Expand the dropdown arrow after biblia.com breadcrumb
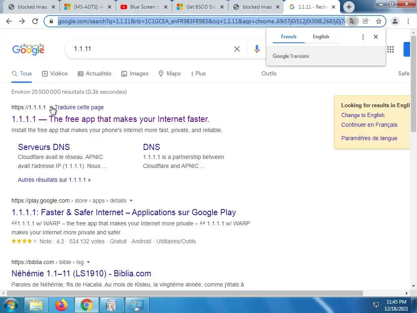 [x=88, y=262]
